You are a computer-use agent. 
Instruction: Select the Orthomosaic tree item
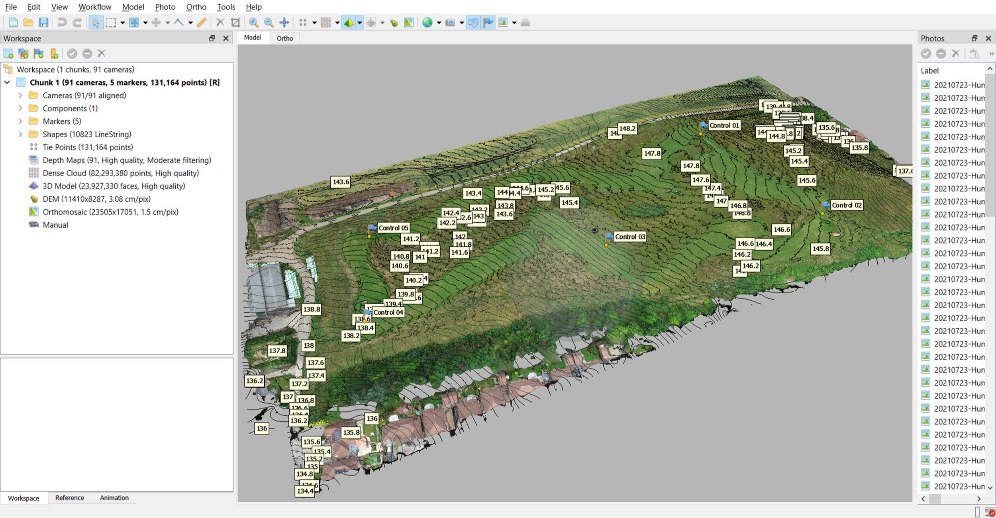(110, 212)
